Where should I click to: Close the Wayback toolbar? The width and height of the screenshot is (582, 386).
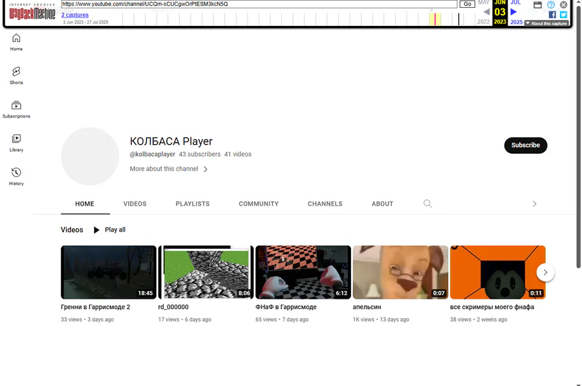[563, 5]
